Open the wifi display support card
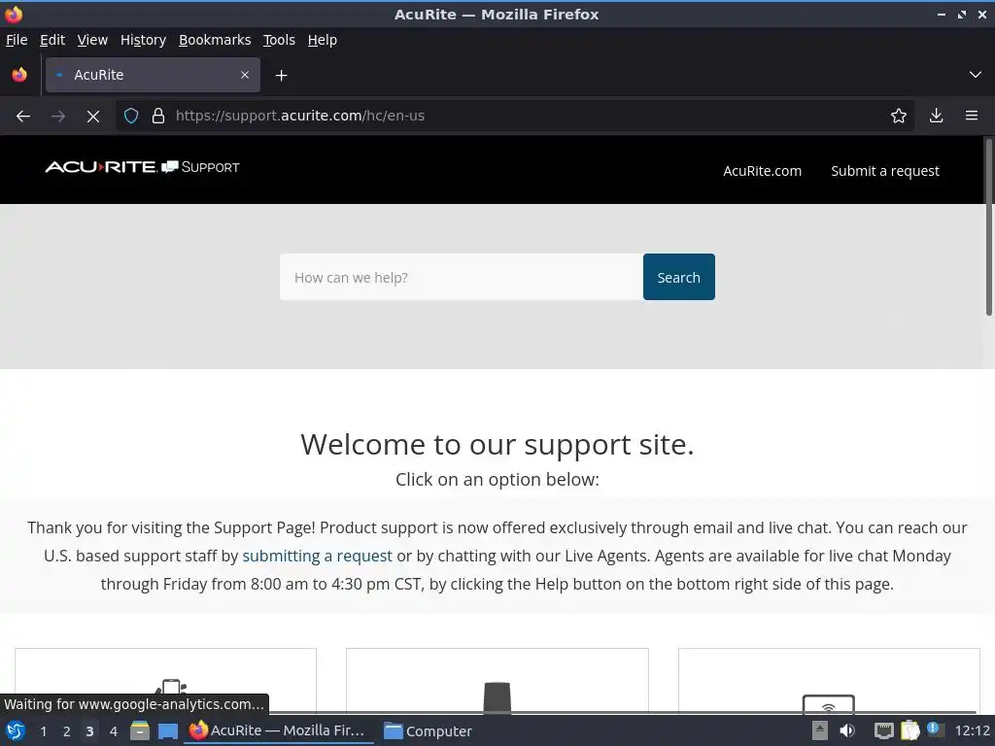Viewport: 995px width, 746px height. click(829, 681)
